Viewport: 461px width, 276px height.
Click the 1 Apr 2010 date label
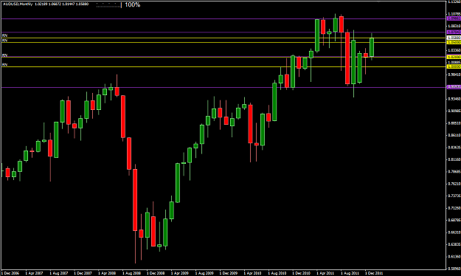(x=252, y=273)
